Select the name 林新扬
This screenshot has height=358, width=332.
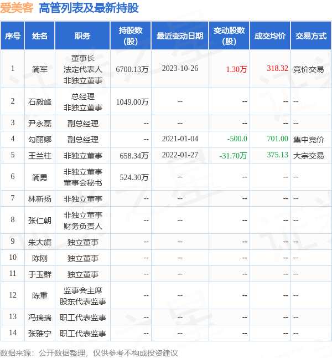point(40,199)
